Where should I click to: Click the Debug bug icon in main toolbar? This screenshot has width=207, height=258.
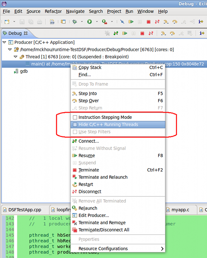[x=75, y=22]
